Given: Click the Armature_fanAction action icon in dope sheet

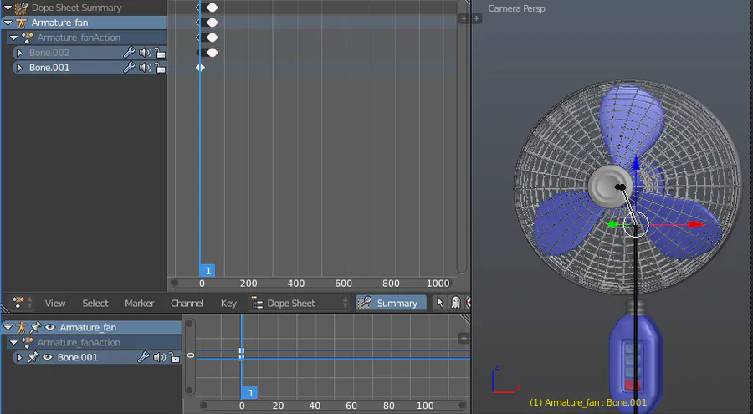Looking at the screenshot, I should pyautogui.click(x=28, y=38).
